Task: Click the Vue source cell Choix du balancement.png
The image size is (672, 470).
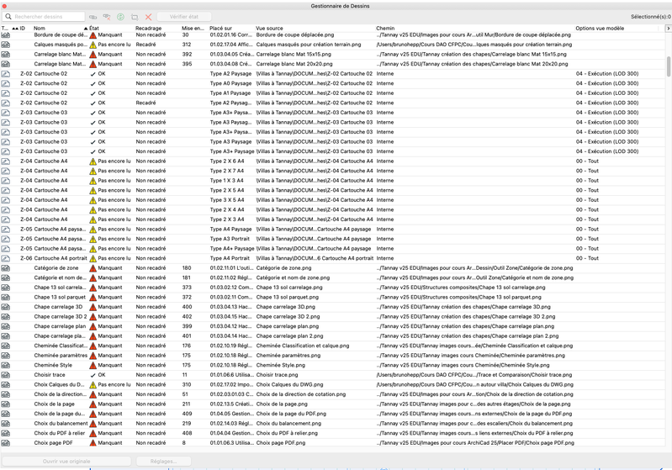Action: [288, 423]
